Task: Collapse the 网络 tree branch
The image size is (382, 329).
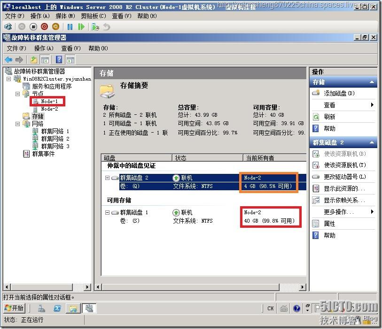Action: pyautogui.click(x=17, y=124)
